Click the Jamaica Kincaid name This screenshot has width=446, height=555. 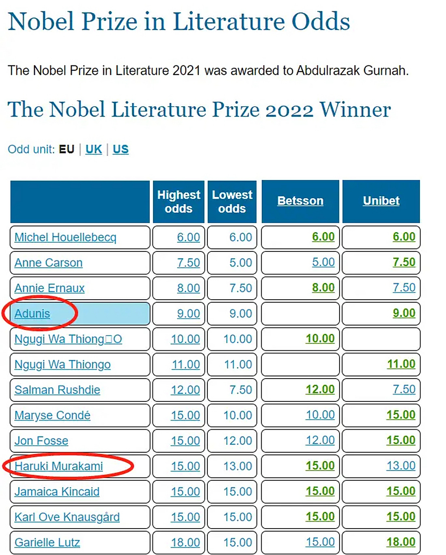(x=57, y=492)
